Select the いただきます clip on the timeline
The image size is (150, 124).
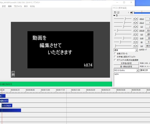coord(7,106)
